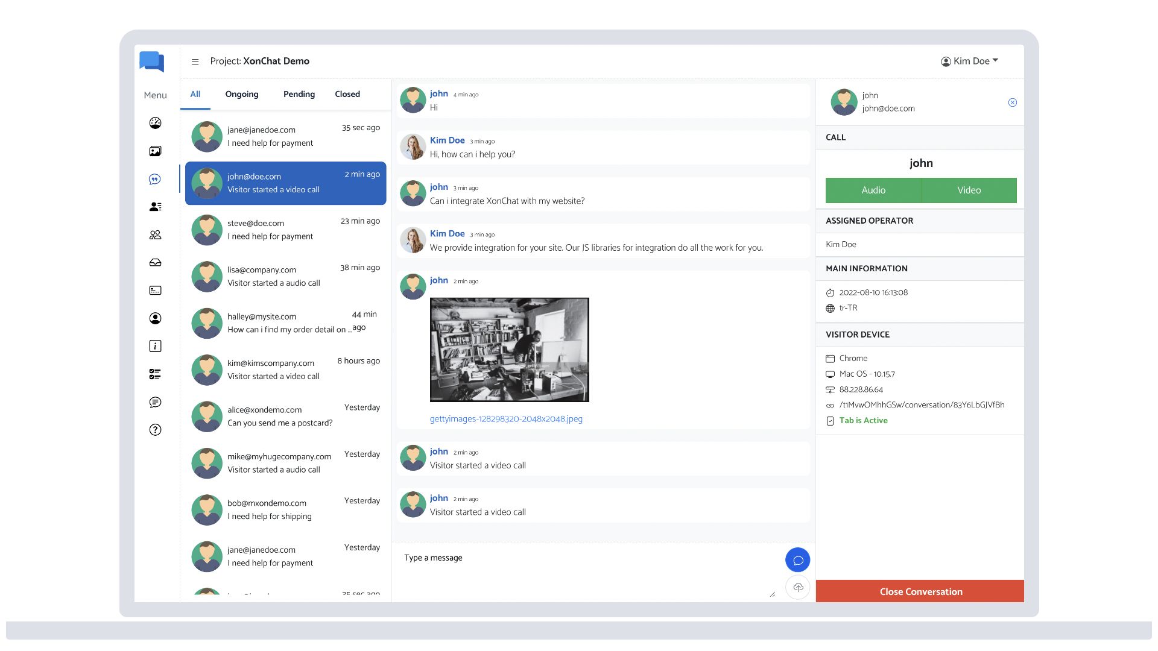This screenshot has height=651, width=1158.
Task: Click the gettyimages JPEG attachment link
Action: click(506, 419)
